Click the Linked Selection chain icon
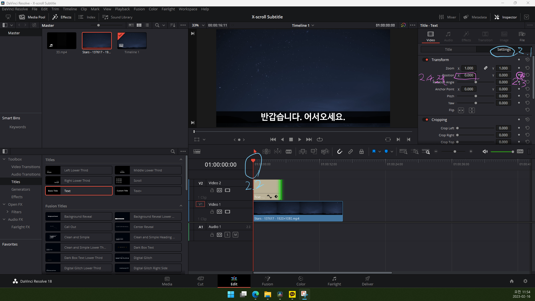 coord(351,152)
